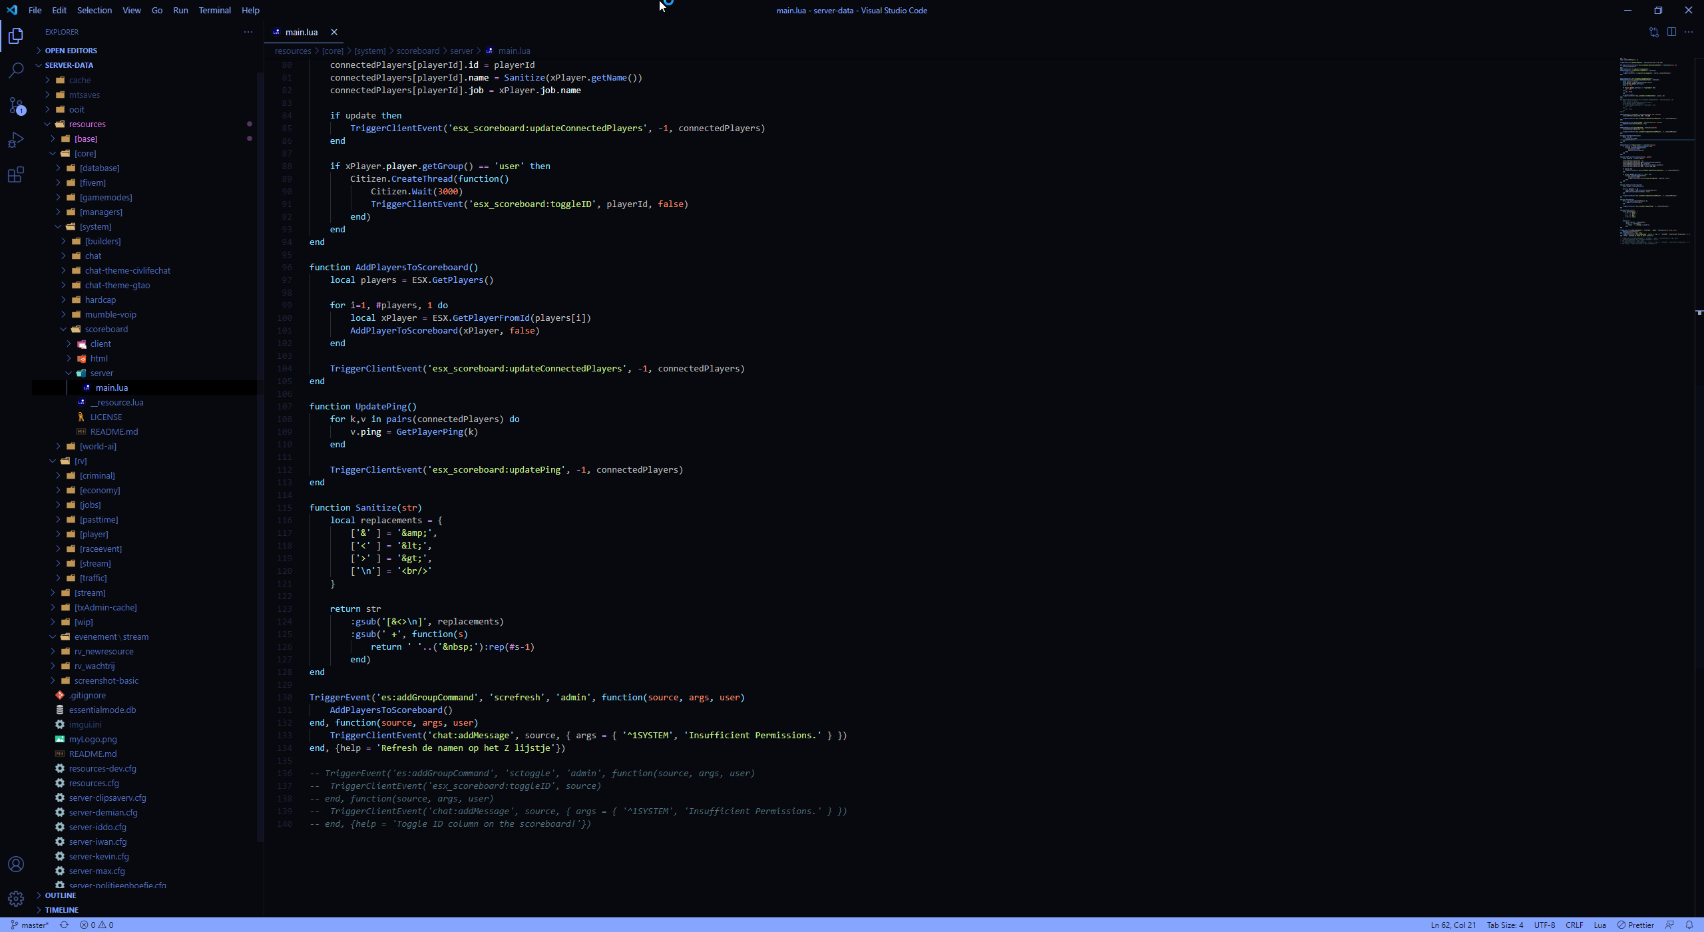Screen dimensions: 1704x932
Task: Click Split Editor Right icon
Action: coord(1671,32)
